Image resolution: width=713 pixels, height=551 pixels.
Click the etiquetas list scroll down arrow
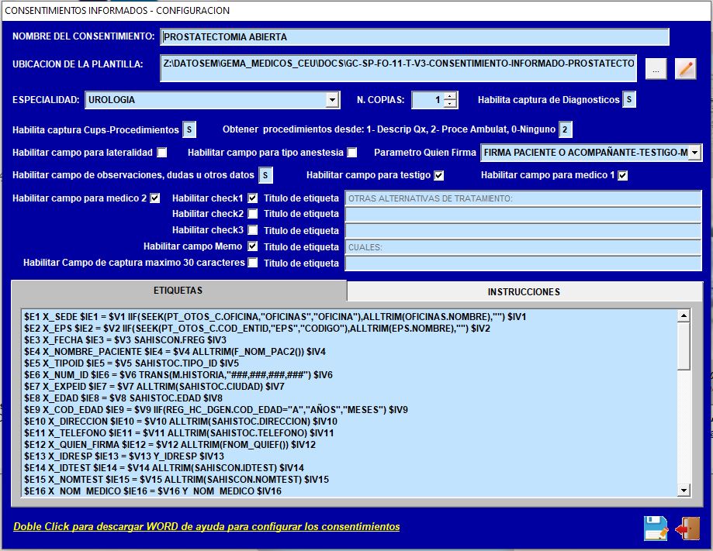684,490
